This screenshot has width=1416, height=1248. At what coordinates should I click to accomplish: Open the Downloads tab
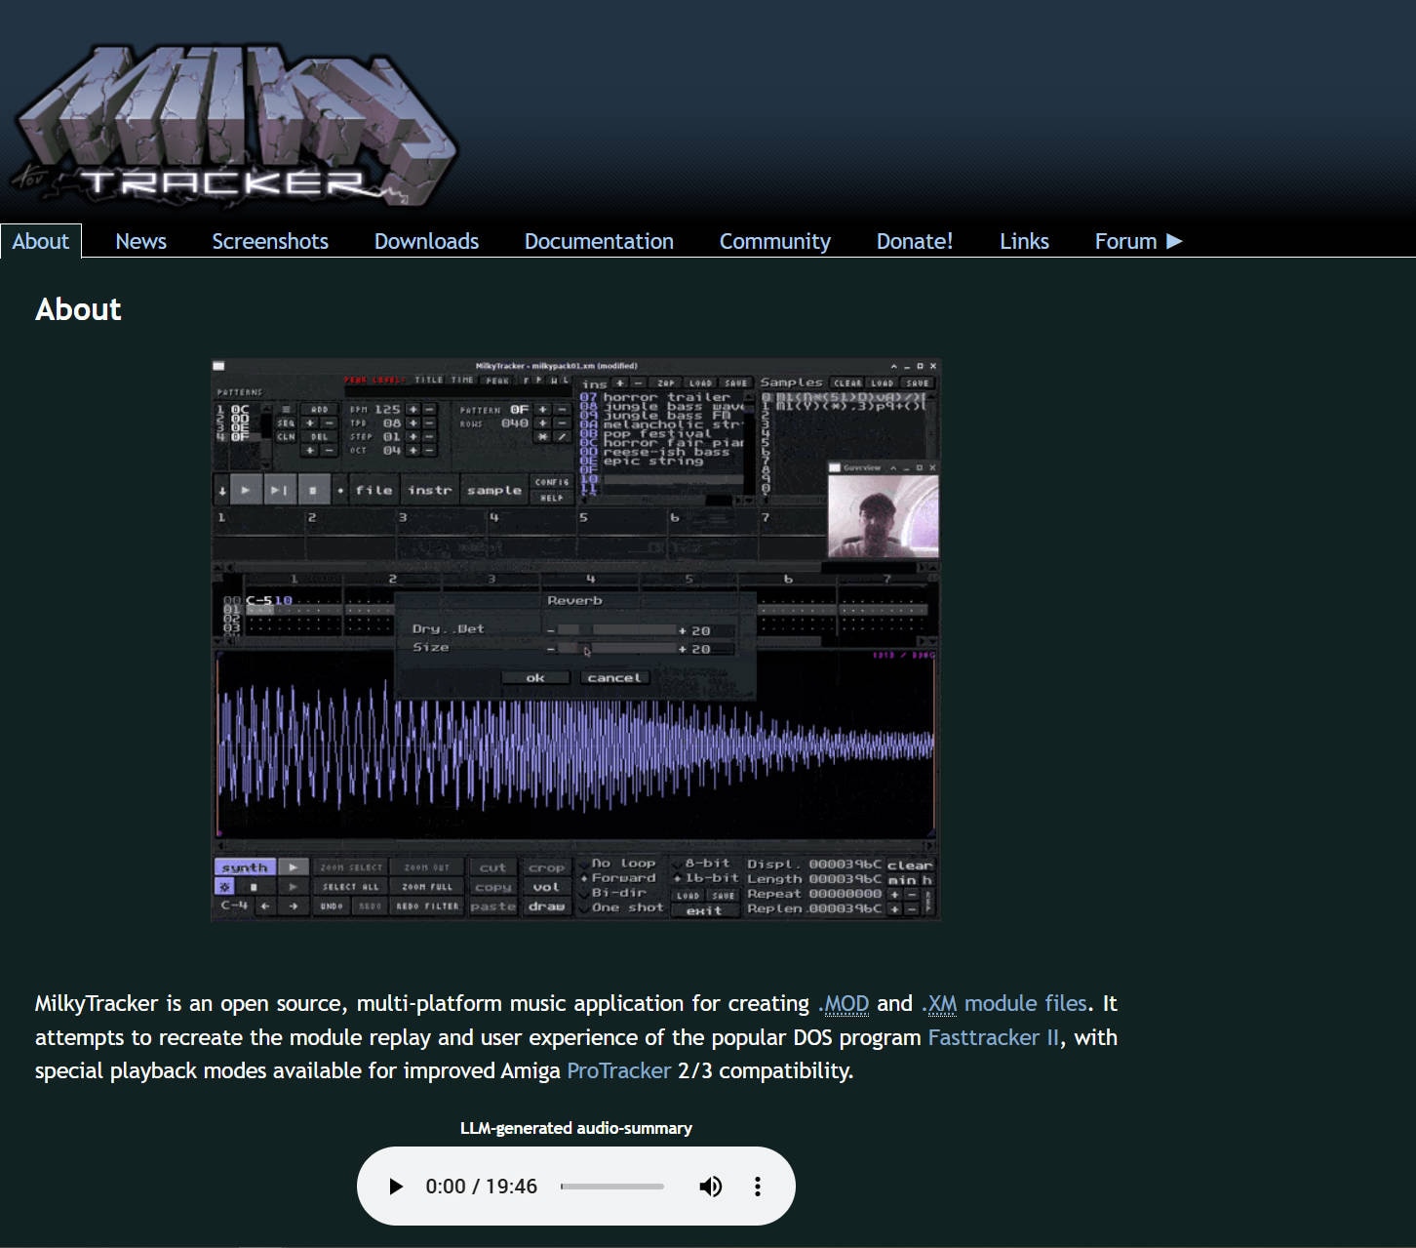pos(426,241)
